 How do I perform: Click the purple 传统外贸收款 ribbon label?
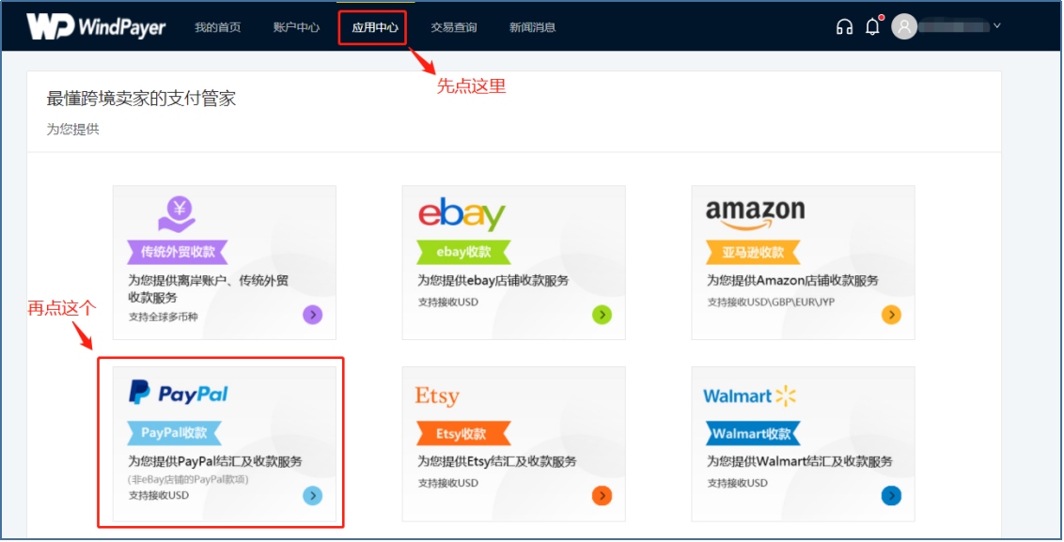[178, 252]
